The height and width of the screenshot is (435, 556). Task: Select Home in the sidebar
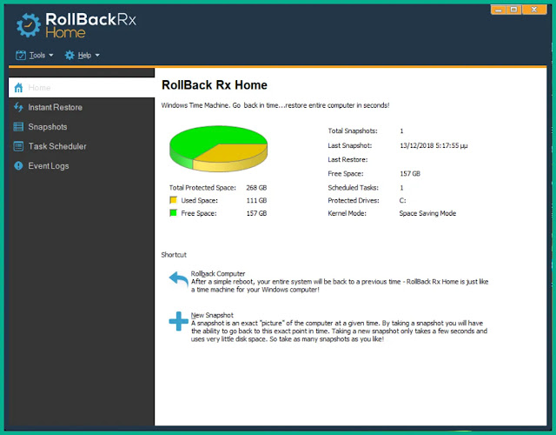pyautogui.click(x=82, y=87)
